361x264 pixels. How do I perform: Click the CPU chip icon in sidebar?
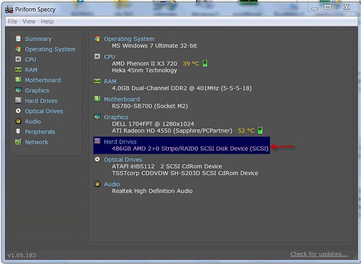(x=18, y=59)
